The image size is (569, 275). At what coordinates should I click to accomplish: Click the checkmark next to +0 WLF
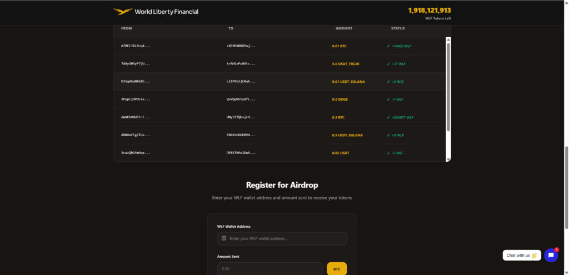coord(388,82)
